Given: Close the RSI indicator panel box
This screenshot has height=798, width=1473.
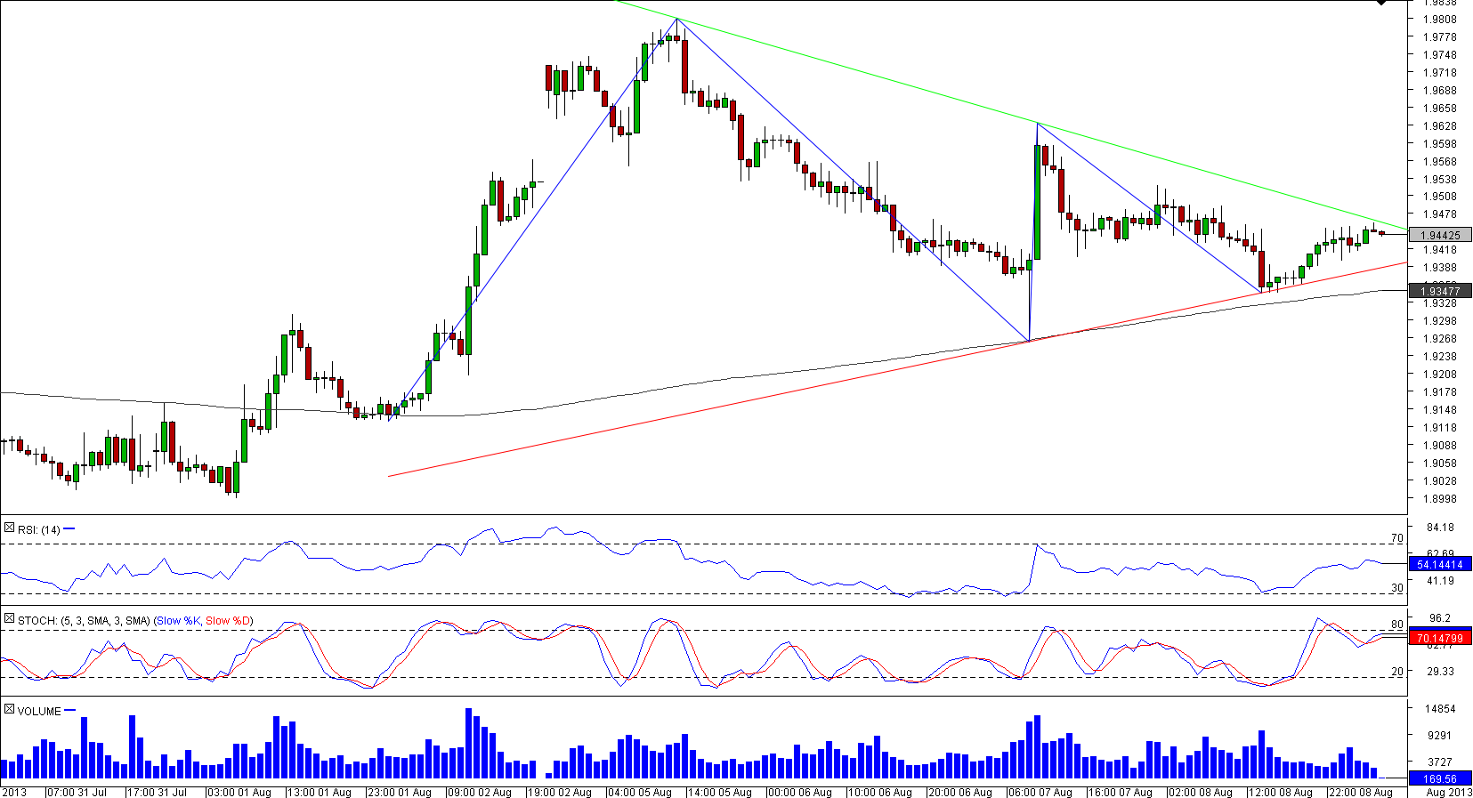Looking at the screenshot, I should [x=9, y=528].
